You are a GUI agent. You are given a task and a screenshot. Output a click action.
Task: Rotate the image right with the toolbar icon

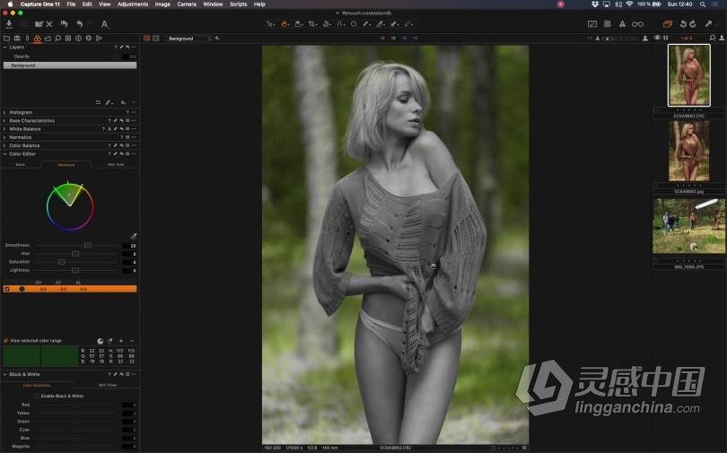click(693, 24)
